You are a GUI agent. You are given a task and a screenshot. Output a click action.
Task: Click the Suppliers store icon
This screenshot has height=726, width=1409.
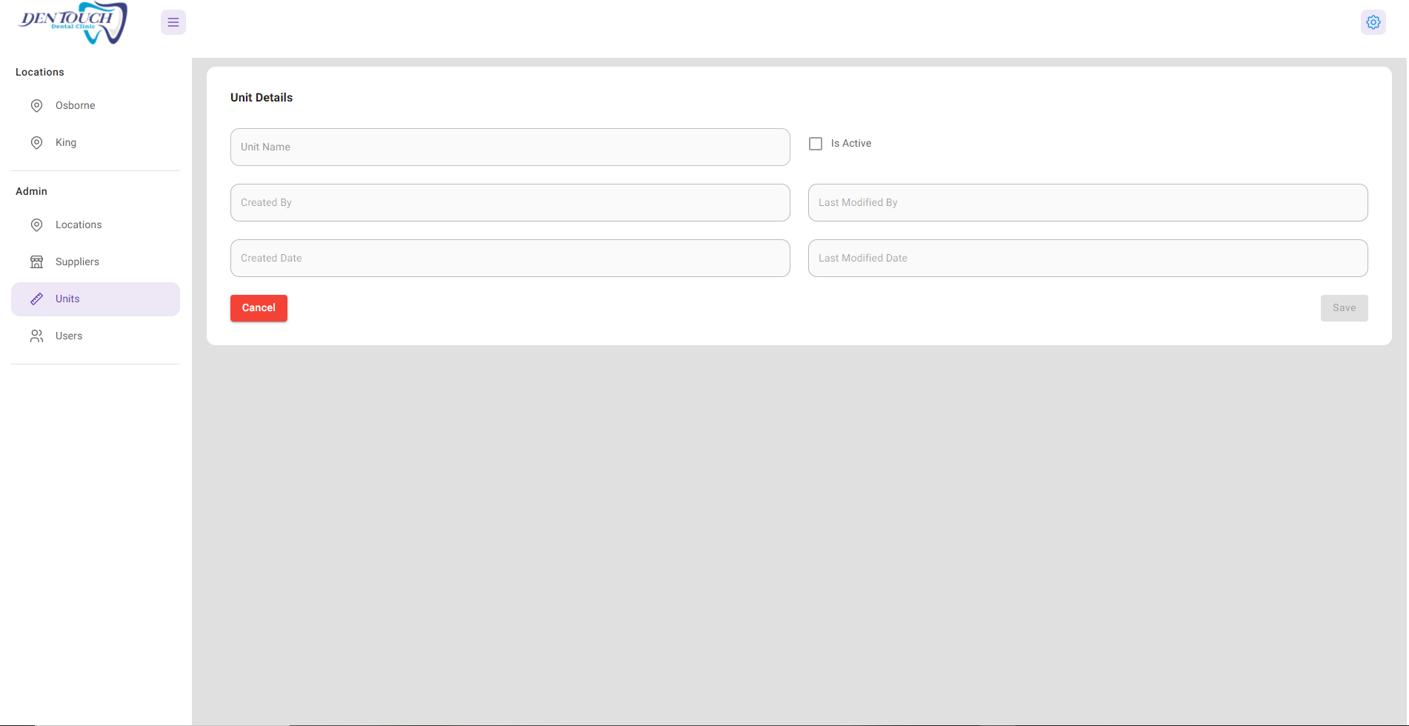tap(36, 262)
